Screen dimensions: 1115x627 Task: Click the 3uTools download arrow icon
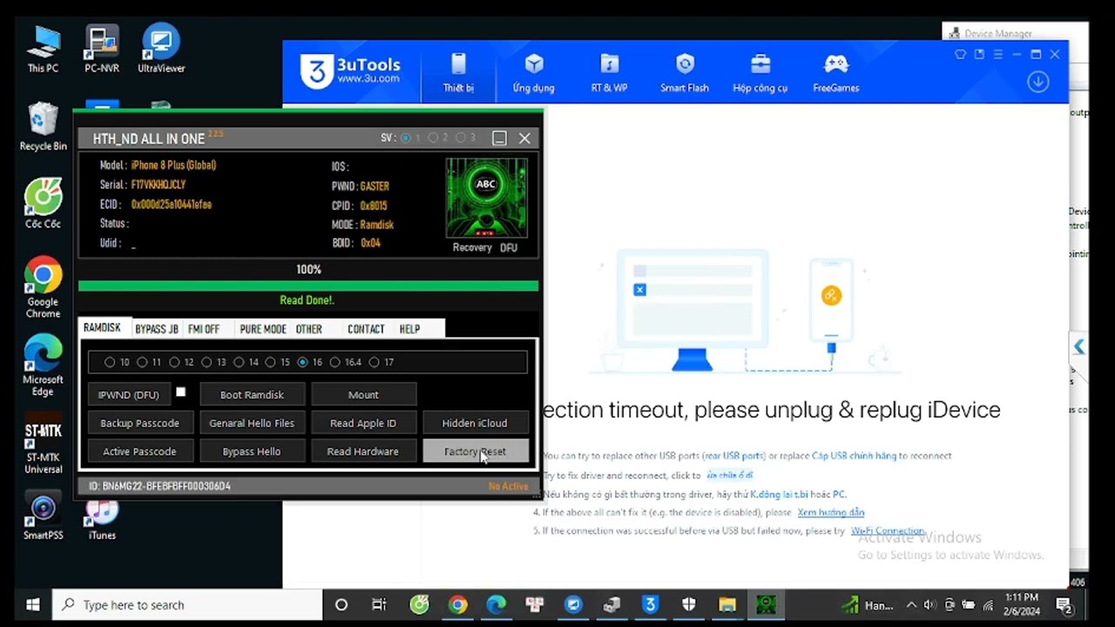1037,82
